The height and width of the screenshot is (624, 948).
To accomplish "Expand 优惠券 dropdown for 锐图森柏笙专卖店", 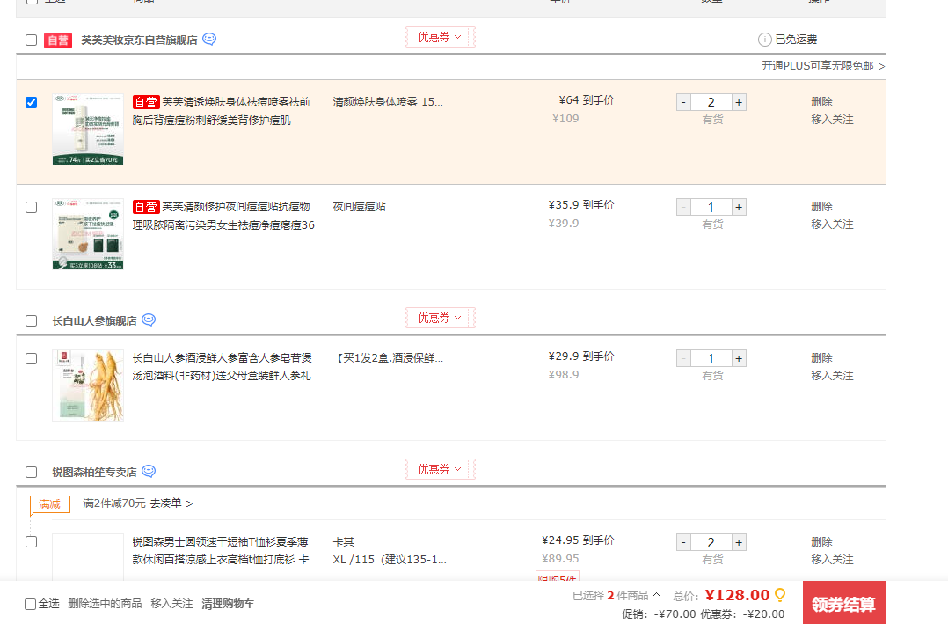I will [x=440, y=469].
